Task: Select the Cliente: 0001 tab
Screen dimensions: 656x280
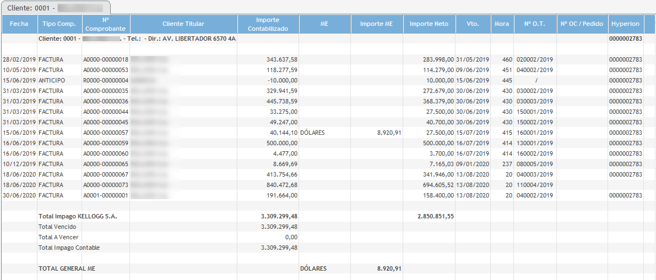Action: [x=55, y=8]
